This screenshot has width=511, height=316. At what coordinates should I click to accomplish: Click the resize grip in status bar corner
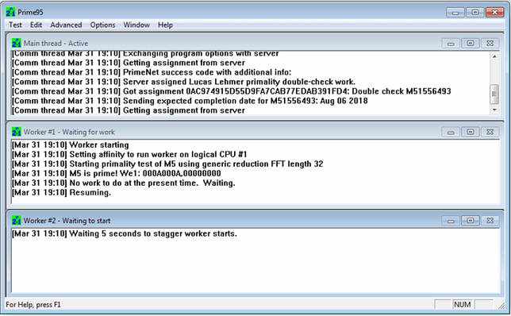(x=501, y=306)
